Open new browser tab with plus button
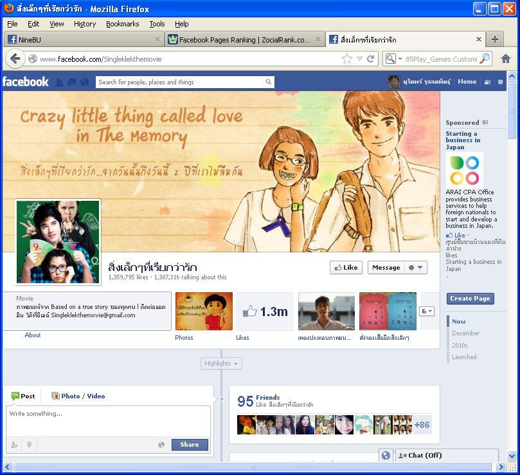 point(495,39)
